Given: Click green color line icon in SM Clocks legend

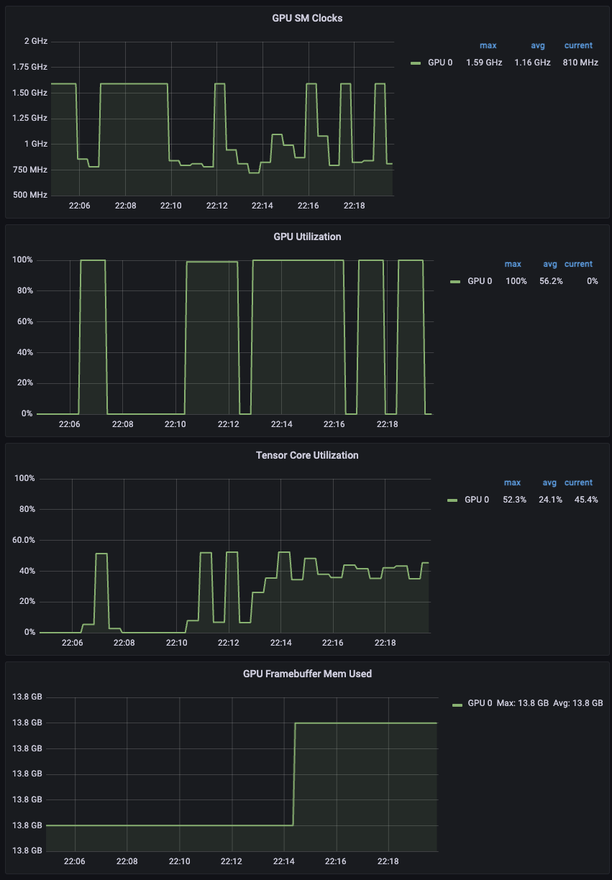Looking at the screenshot, I should click(415, 63).
